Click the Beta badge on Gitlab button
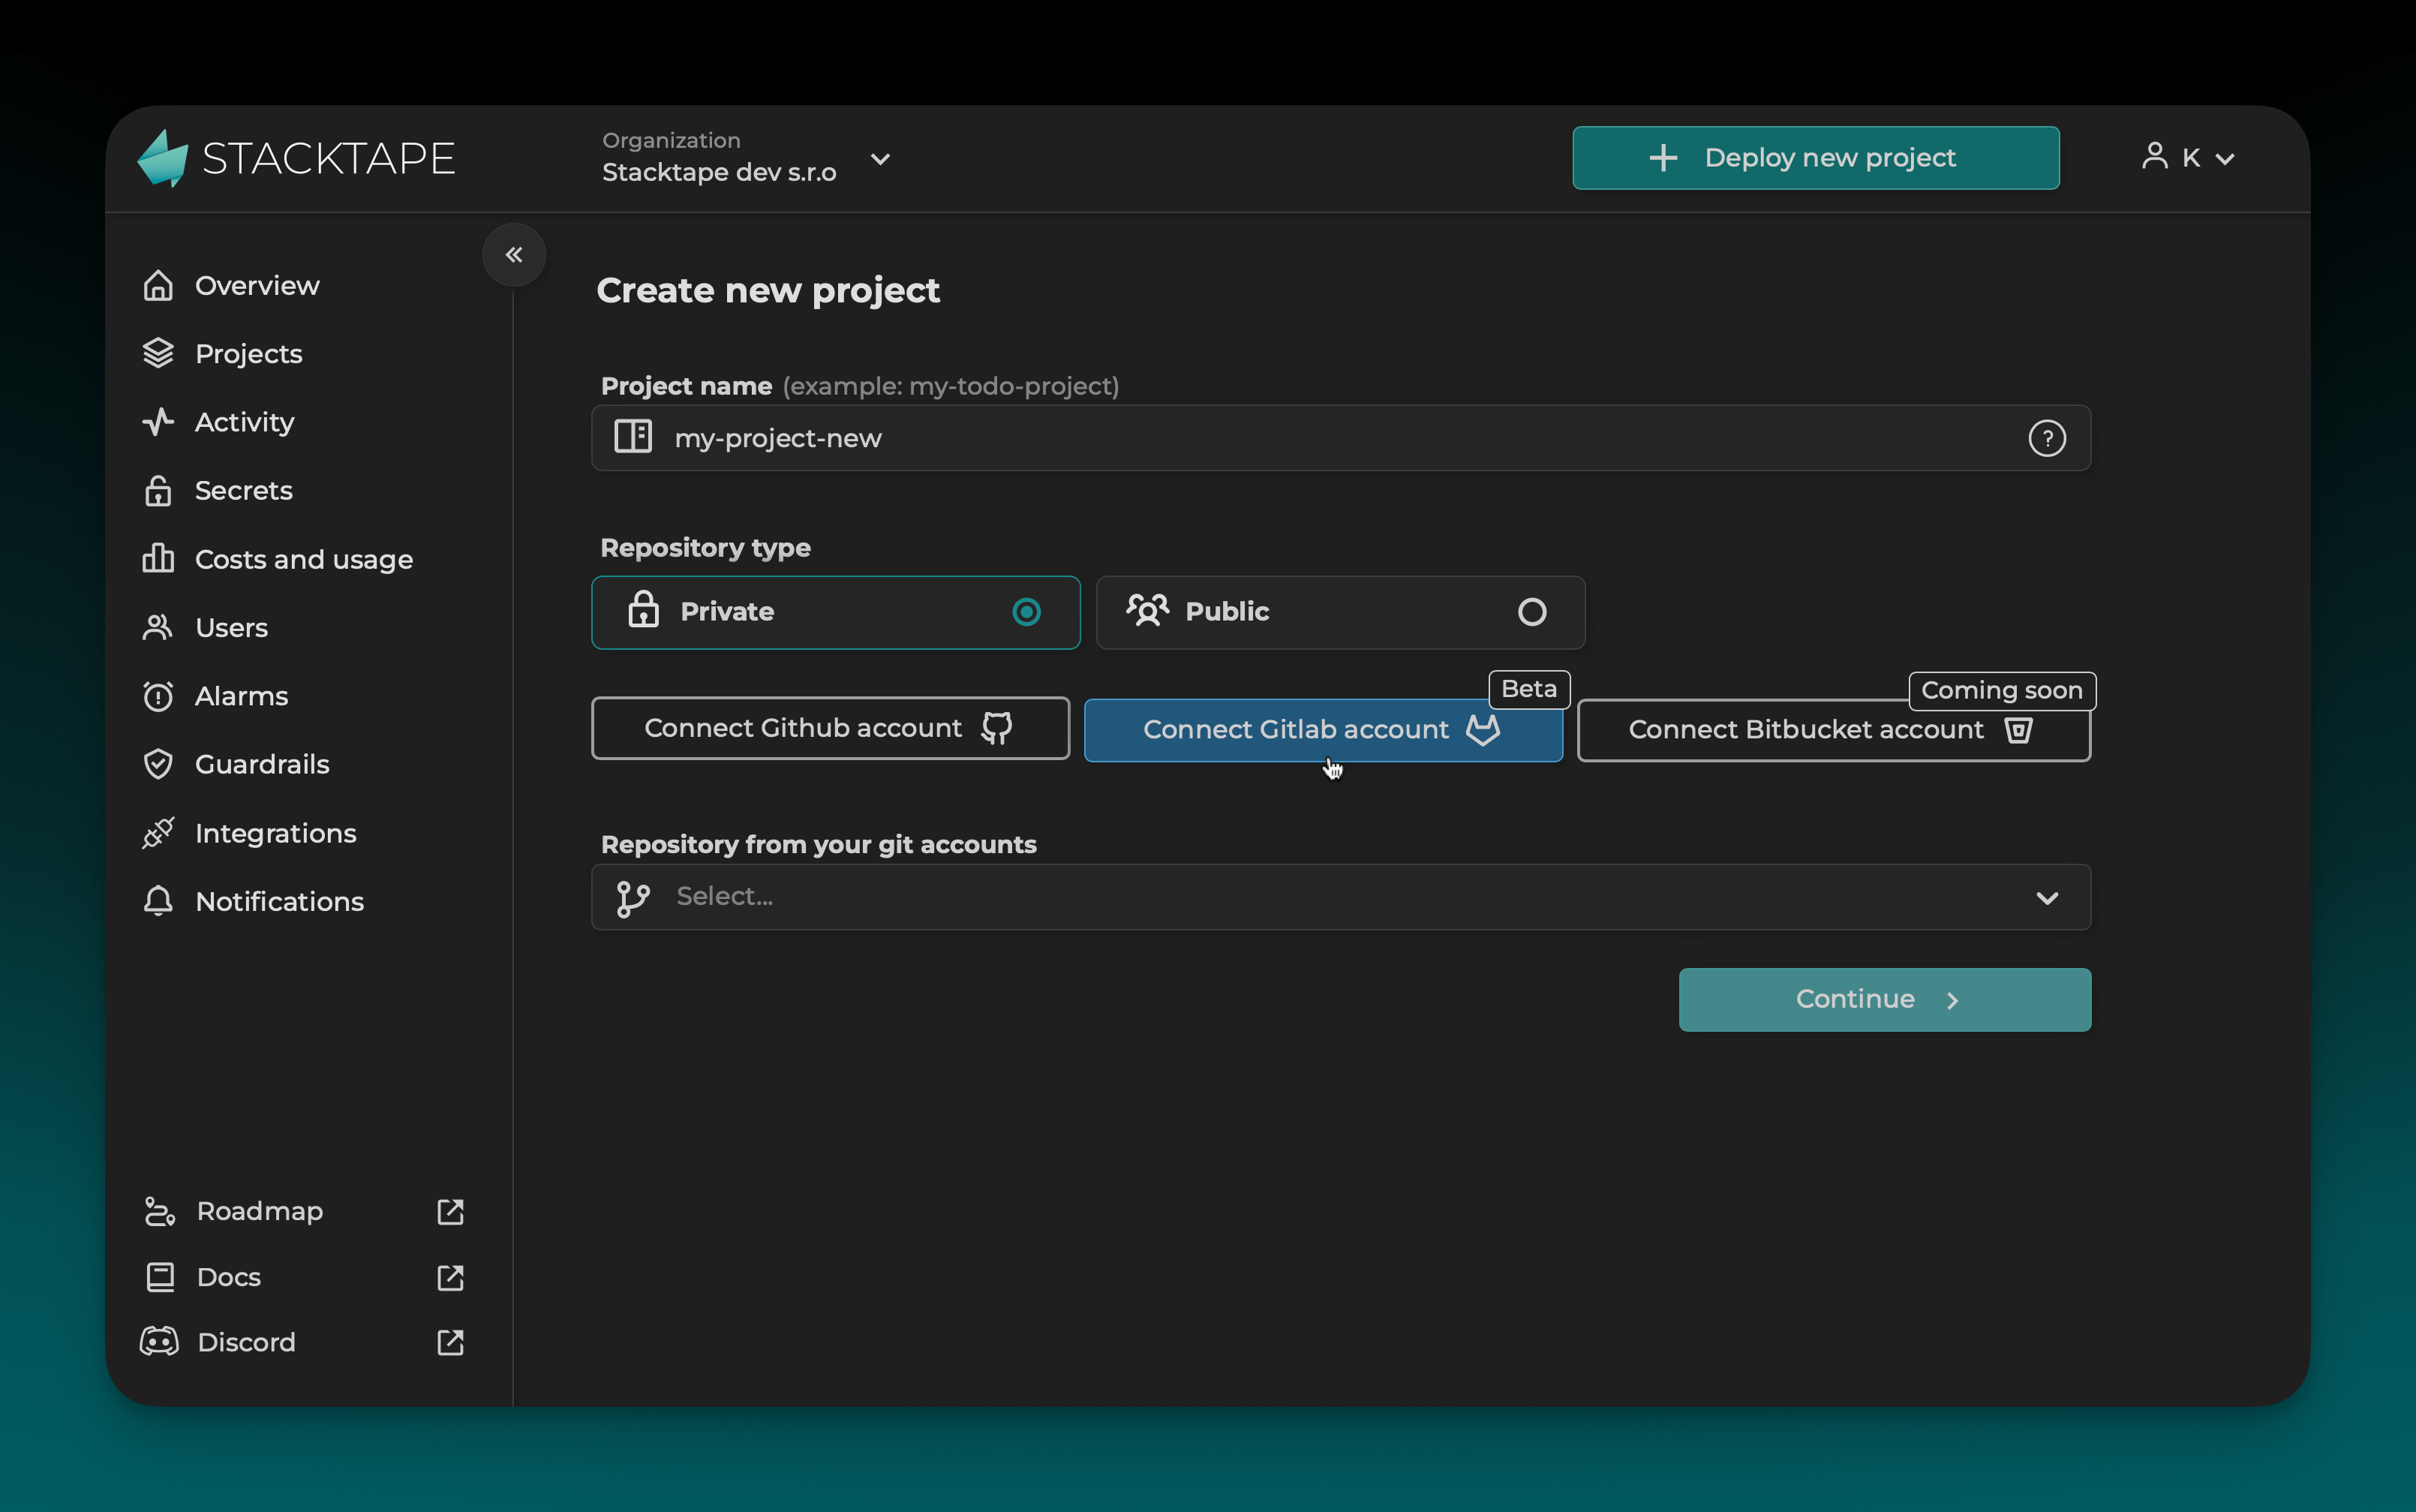 click(x=1529, y=689)
